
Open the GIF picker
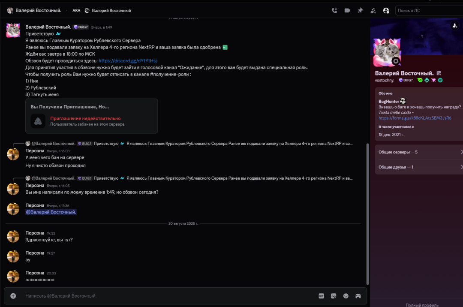(x=321, y=296)
